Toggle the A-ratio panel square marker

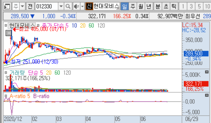(x=6, y=96)
